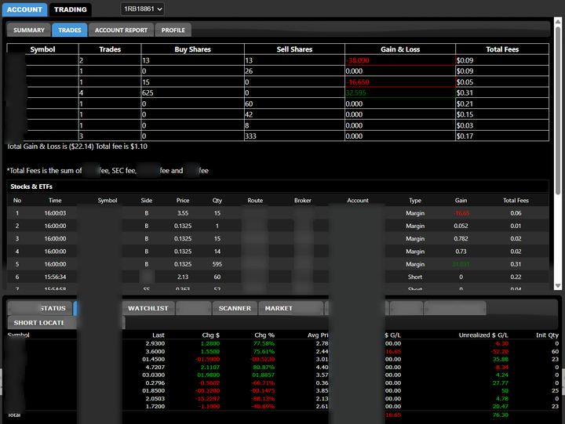The width and height of the screenshot is (565, 424).
Task: Switch to the TRADING main tab
Action: click(x=71, y=9)
